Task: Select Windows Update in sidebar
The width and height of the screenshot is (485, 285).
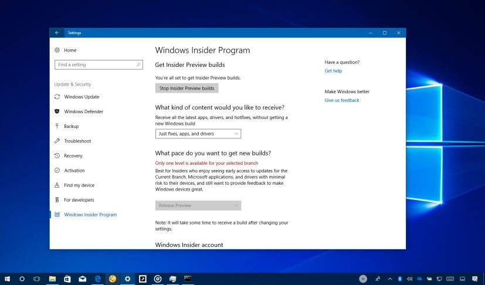Action: (x=82, y=97)
